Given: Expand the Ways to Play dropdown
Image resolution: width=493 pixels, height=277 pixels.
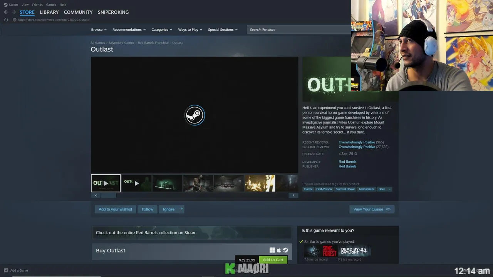Looking at the screenshot, I should 190,30.
